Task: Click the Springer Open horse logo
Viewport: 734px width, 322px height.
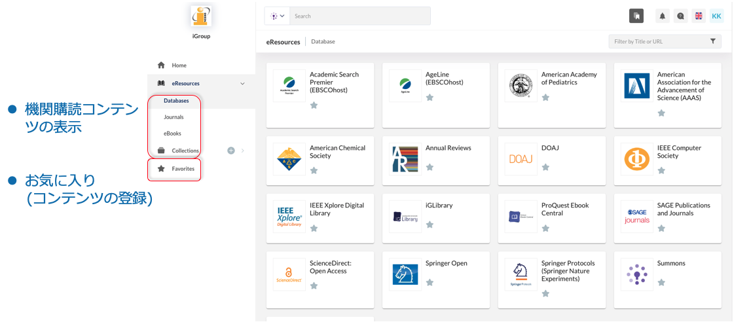Action: coord(405,274)
